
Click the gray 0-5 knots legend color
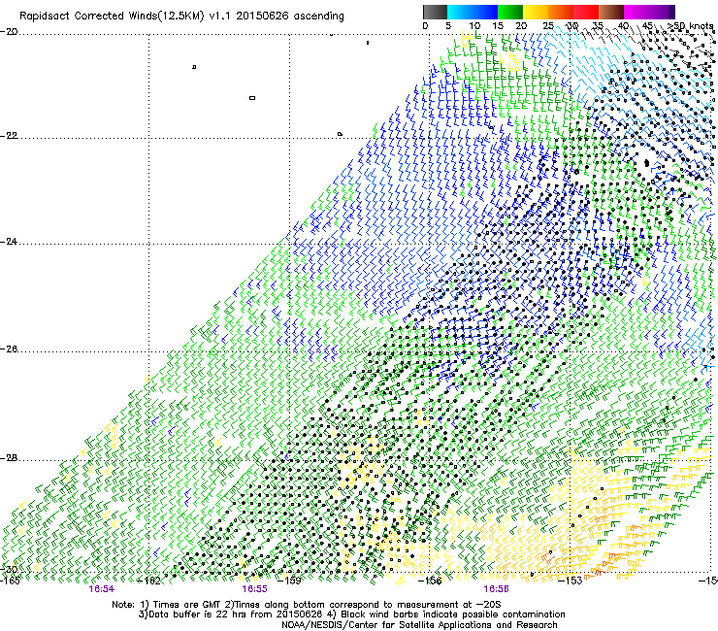[435, 12]
